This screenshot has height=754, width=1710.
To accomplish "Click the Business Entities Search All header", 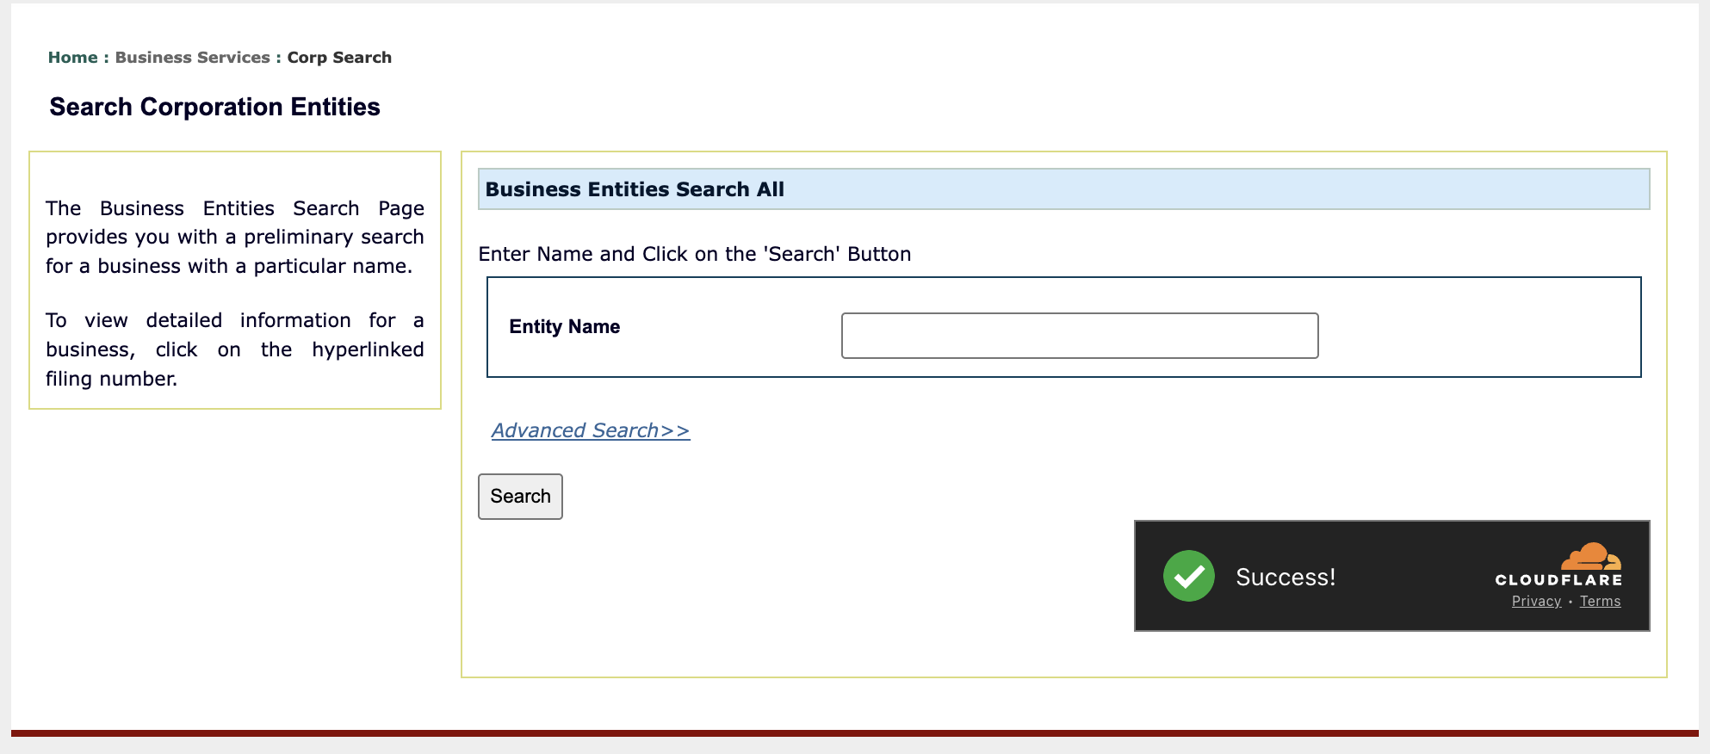I will [x=635, y=189].
